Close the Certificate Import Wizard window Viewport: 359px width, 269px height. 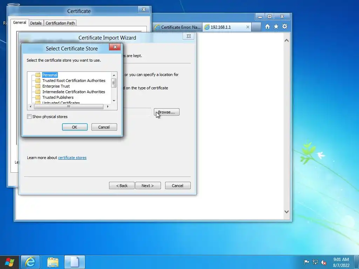(x=189, y=36)
